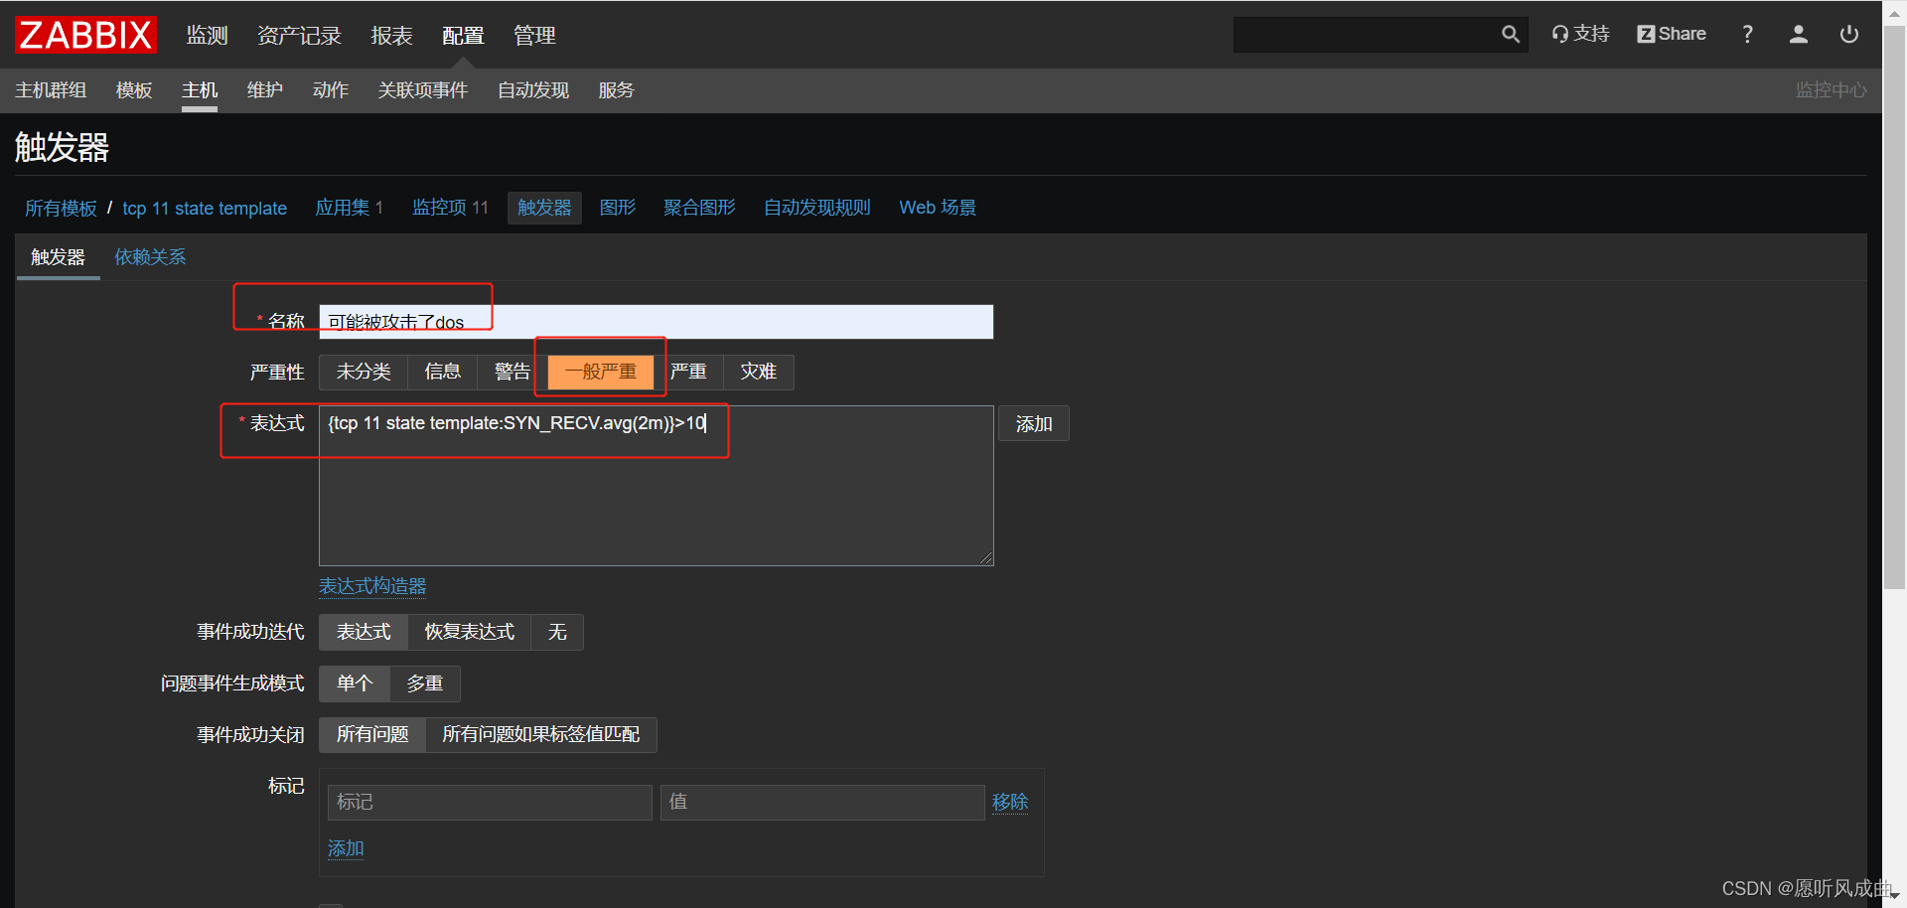Click the 添加 button beside expression
Screen dimensions: 1907x908
(x=1034, y=424)
